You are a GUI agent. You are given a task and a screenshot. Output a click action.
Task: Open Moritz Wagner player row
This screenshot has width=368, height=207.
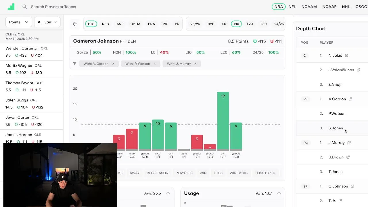coord(32,69)
